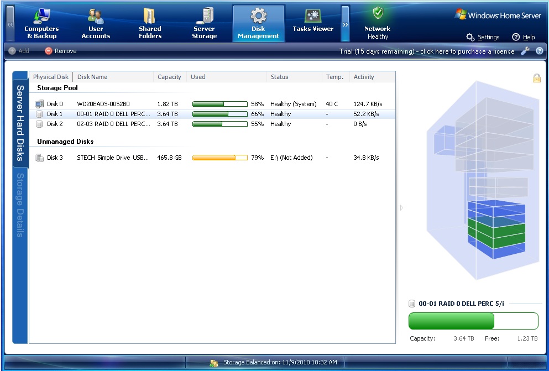Click the Storage Balanced status bar icon
549x371 pixels.
click(x=213, y=363)
